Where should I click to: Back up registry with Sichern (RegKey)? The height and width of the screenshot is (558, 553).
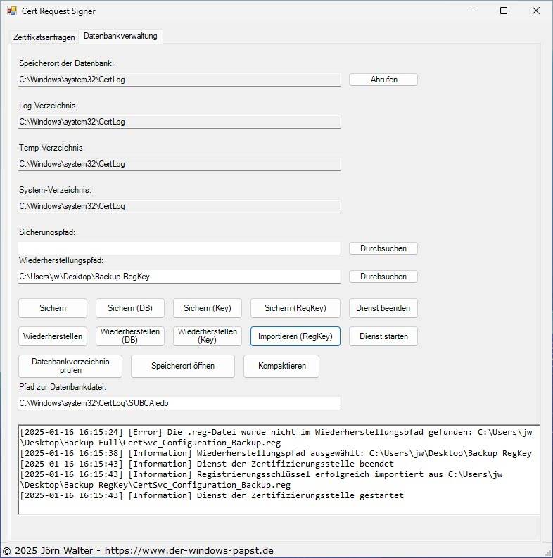[295, 308]
